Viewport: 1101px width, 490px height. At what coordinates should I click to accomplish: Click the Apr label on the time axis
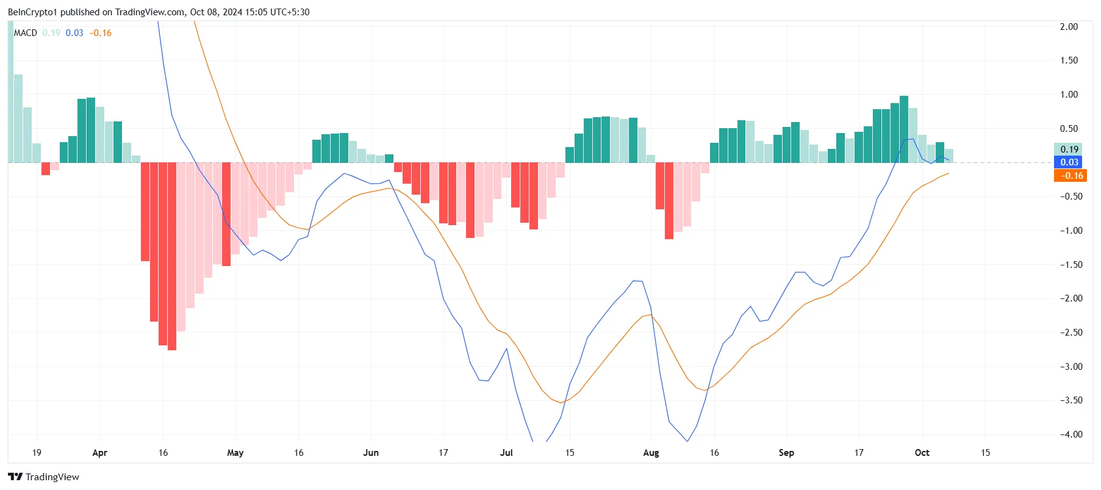(x=99, y=453)
